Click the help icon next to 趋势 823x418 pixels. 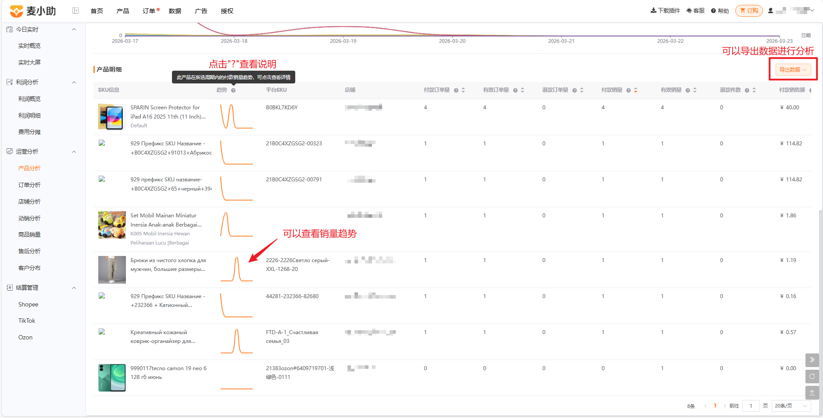233,90
